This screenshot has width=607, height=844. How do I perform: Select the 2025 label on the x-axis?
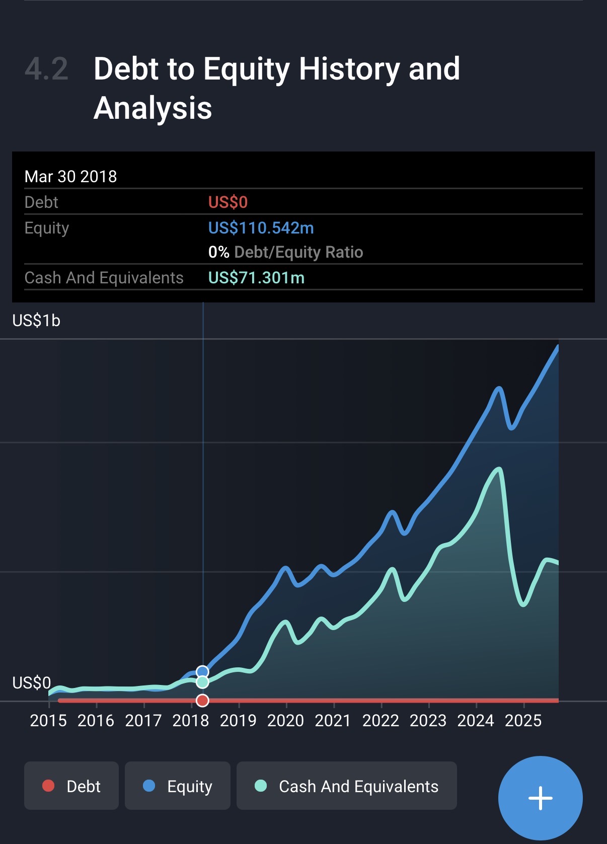(x=523, y=721)
